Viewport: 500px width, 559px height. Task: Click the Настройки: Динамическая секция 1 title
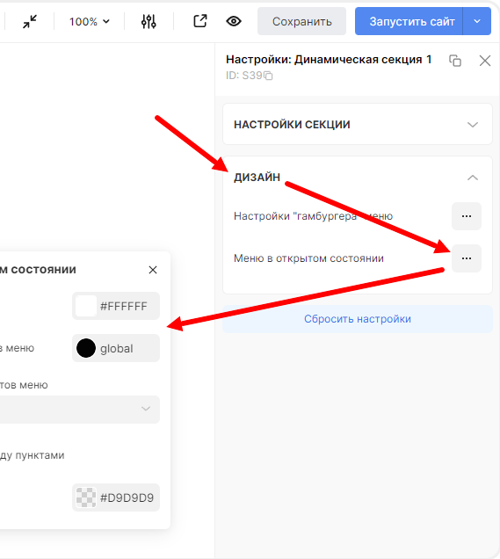click(329, 60)
